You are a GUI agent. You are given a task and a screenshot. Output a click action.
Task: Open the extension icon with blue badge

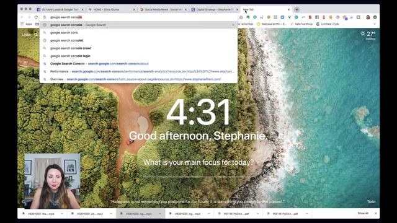345,17
